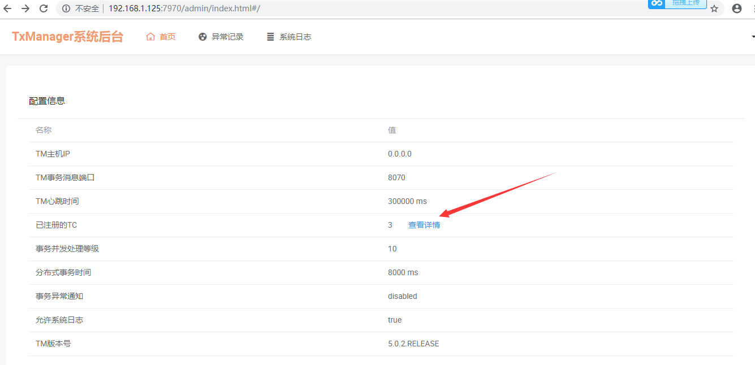Bookmark this page with the star icon

[714, 8]
